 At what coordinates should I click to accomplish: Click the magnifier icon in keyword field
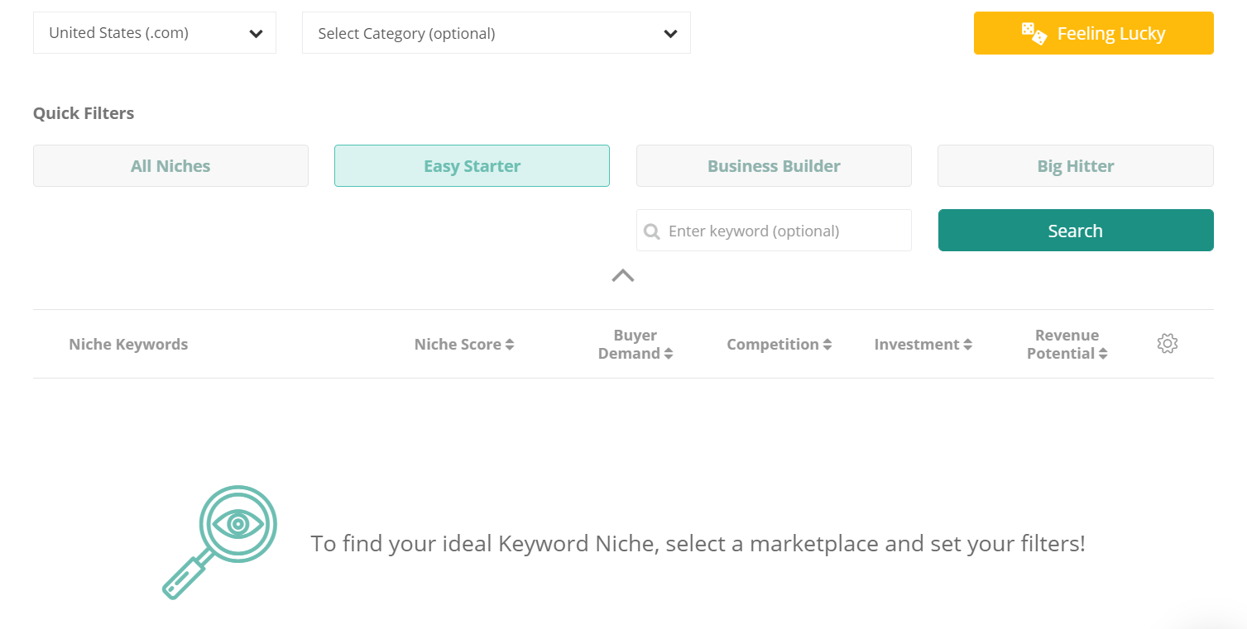click(652, 231)
